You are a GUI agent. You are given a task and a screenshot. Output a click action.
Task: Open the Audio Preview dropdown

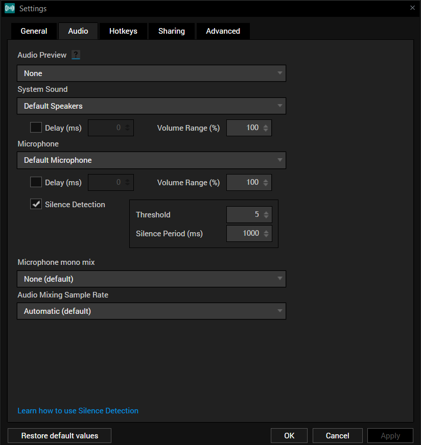pos(151,73)
